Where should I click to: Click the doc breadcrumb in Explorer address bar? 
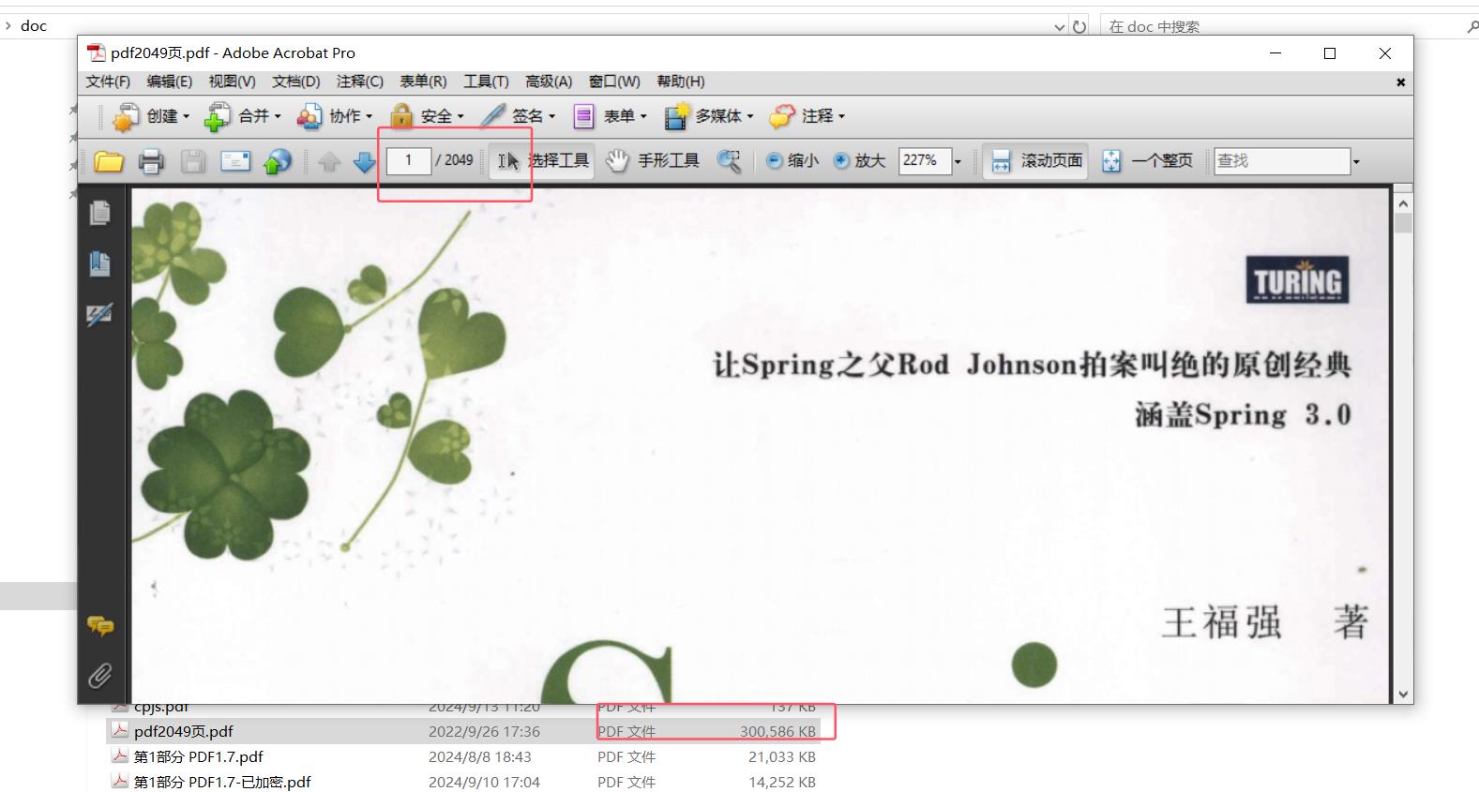pos(34,26)
